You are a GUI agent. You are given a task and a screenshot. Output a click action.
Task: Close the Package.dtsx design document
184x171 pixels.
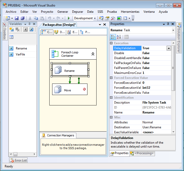pyautogui.click(x=105, y=24)
